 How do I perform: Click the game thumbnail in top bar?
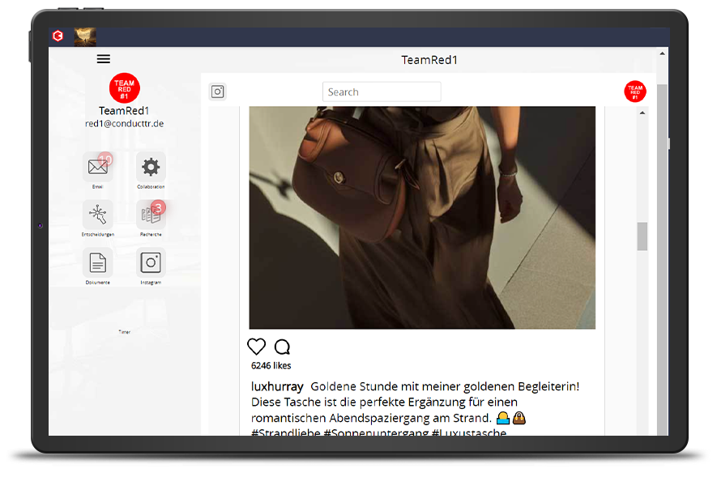(85, 36)
